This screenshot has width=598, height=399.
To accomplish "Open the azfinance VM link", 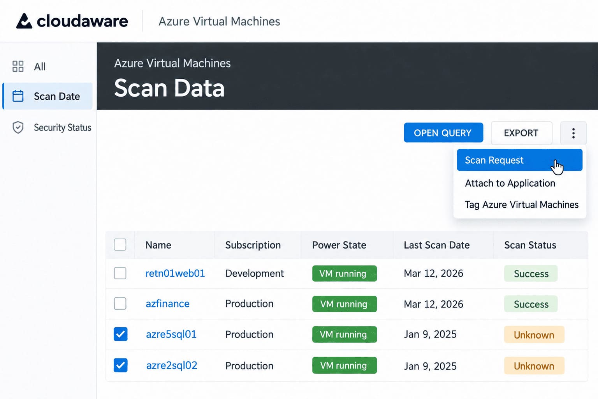I will click(x=167, y=304).
